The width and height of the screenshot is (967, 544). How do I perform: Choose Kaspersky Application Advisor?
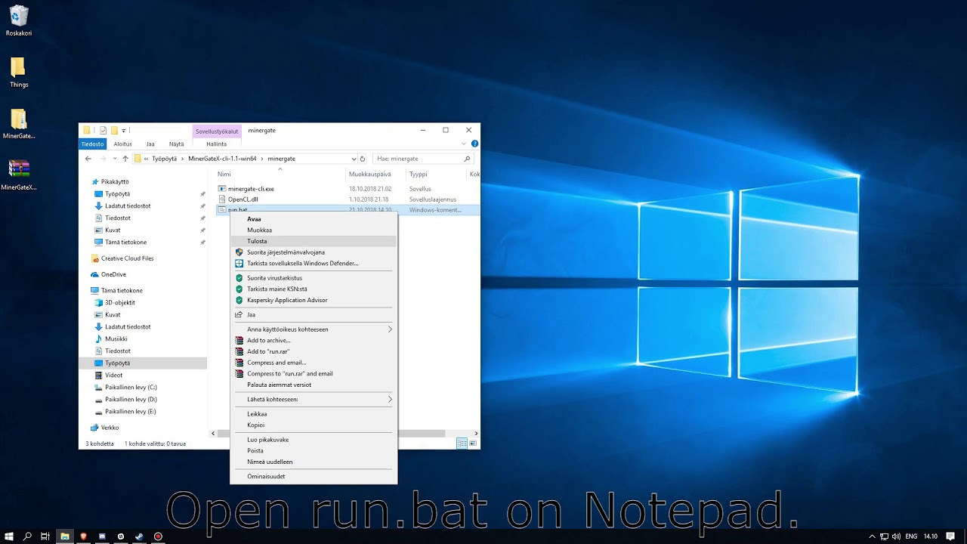[x=313, y=300]
